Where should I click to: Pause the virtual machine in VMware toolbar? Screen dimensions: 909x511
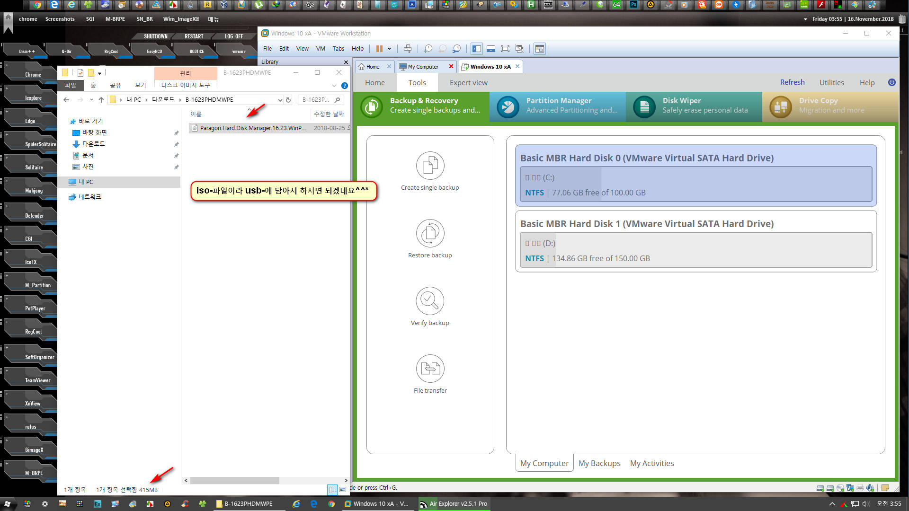(379, 49)
